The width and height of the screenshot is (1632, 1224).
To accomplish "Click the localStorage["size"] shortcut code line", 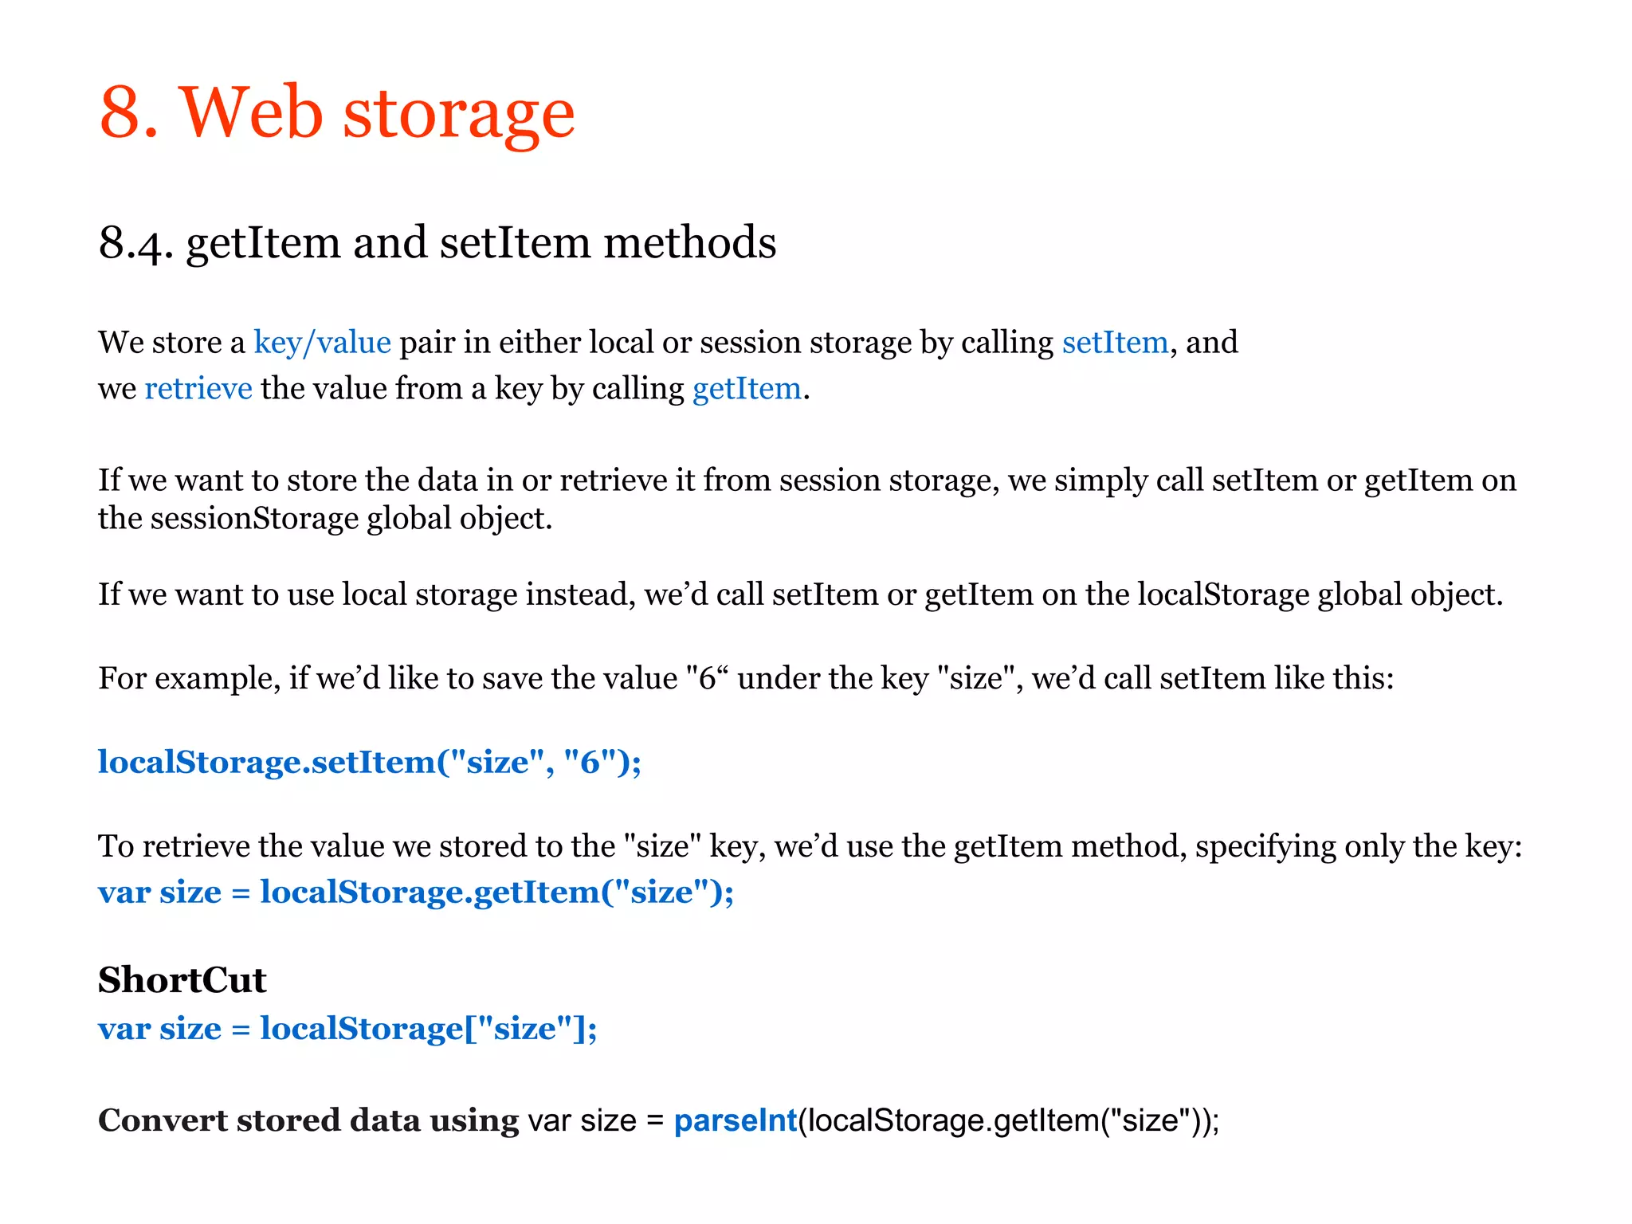I will coord(347,1029).
